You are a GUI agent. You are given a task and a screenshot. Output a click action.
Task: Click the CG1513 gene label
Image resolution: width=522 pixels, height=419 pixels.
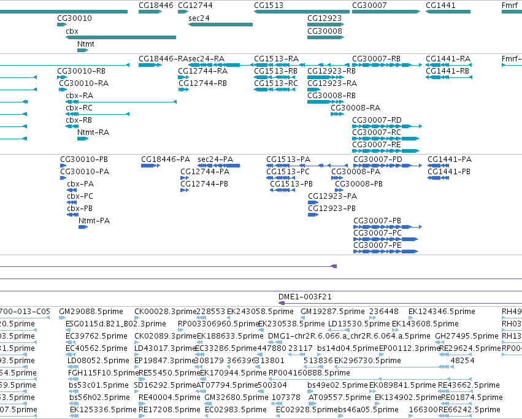pos(269,6)
